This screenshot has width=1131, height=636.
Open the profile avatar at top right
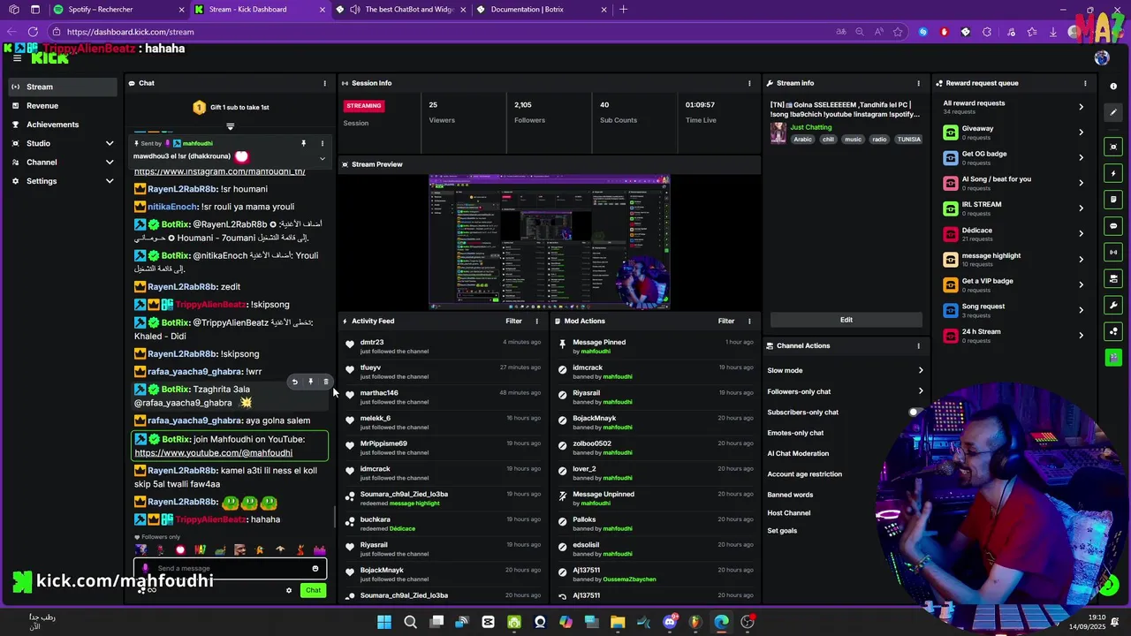click(1101, 58)
